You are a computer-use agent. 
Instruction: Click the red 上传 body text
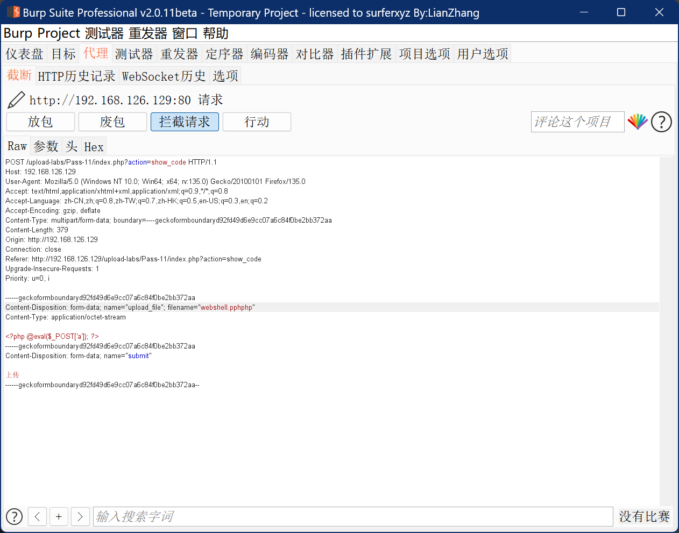click(x=12, y=375)
